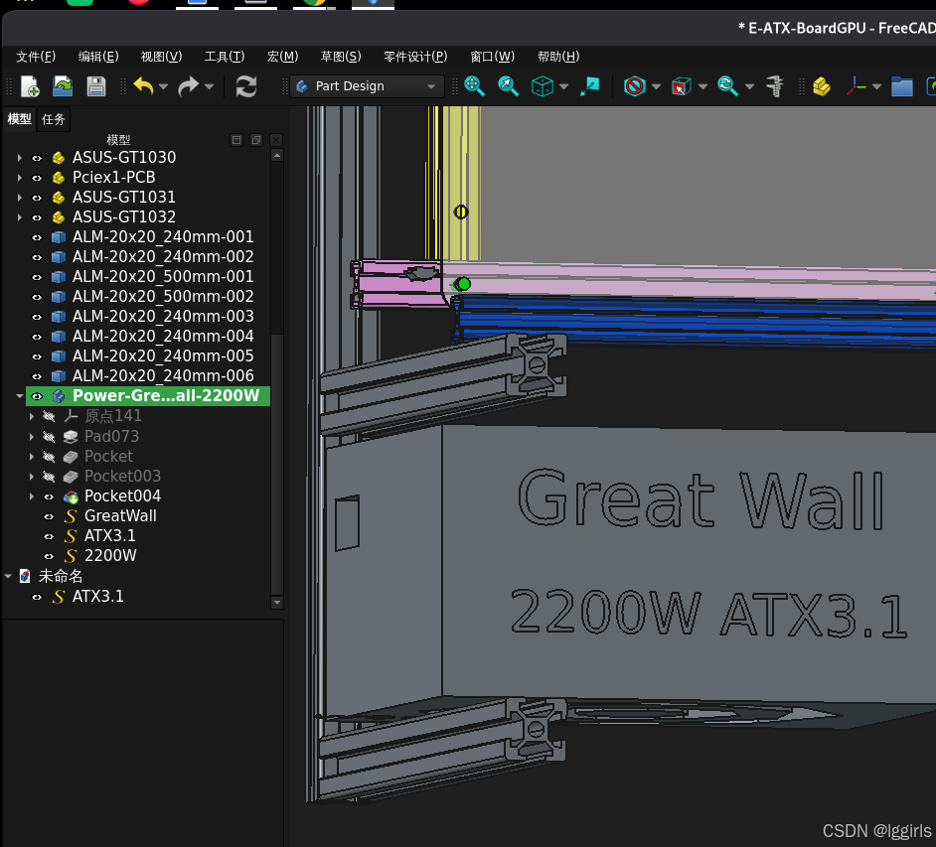
Task: Expand the Pocket004 tree node
Action: pos(32,496)
